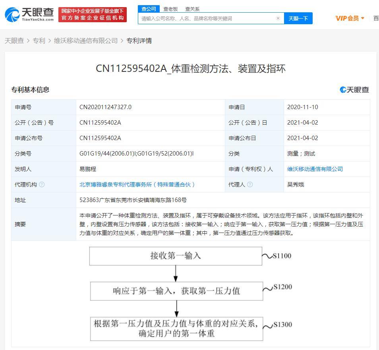Switch to the 查关系 tab
379x350 pixels.
[192, 9]
